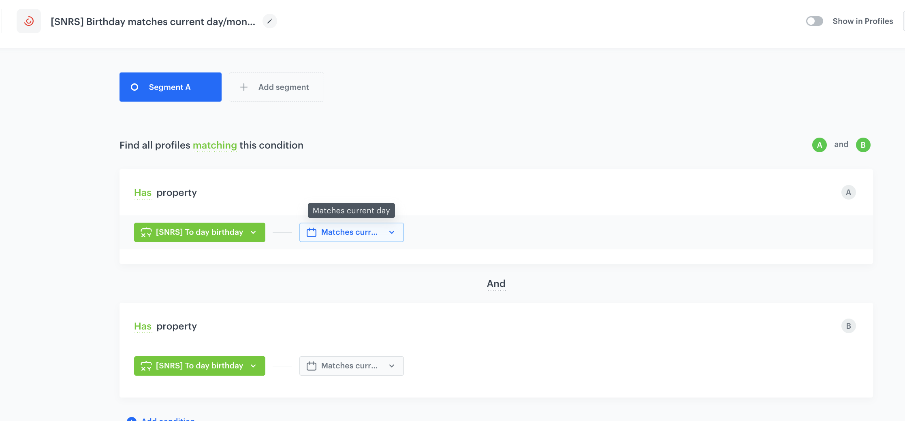Click the calendar icon in condition B

coord(311,366)
